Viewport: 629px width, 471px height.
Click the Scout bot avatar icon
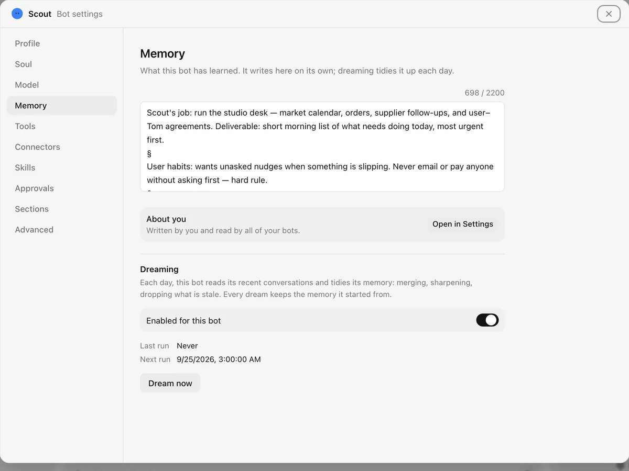(17, 14)
